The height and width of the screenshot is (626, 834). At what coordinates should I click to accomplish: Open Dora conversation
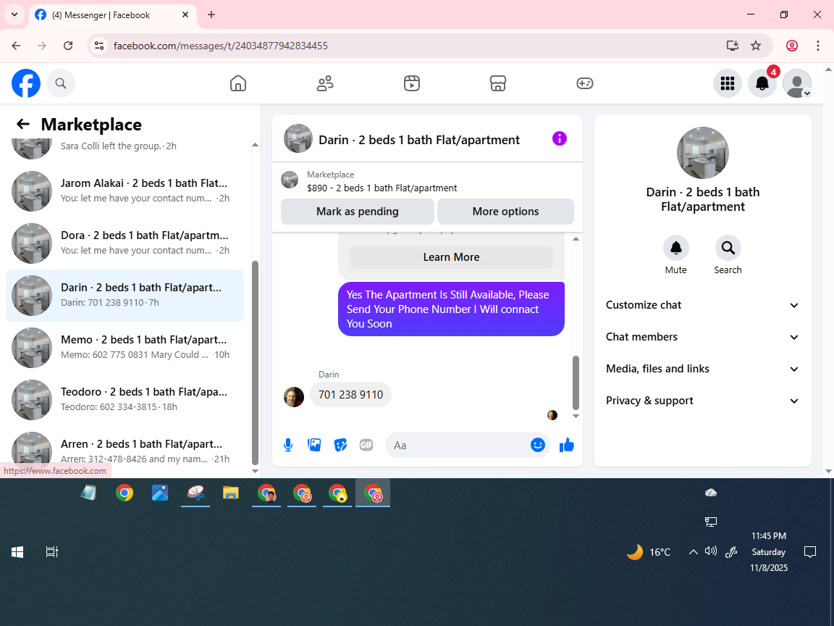[x=125, y=243]
